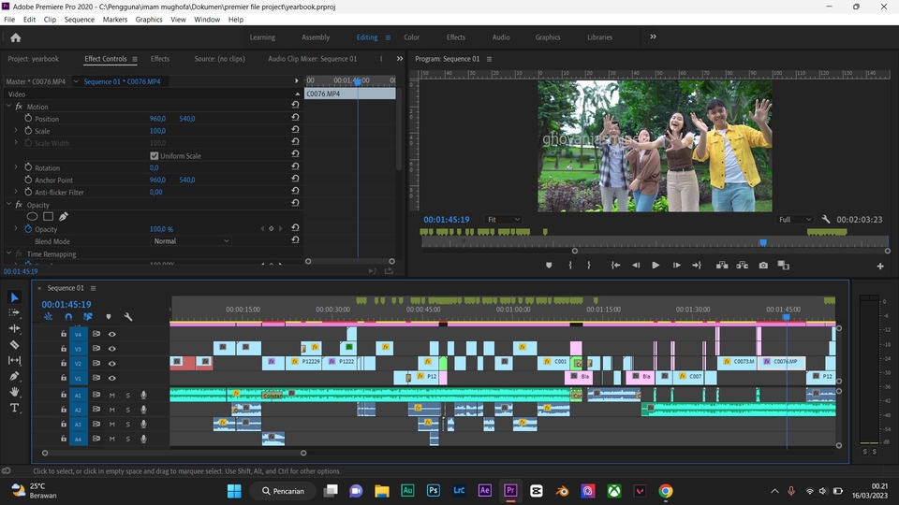Open the Graphics menu
This screenshot has width=899, height=505.
149,20
